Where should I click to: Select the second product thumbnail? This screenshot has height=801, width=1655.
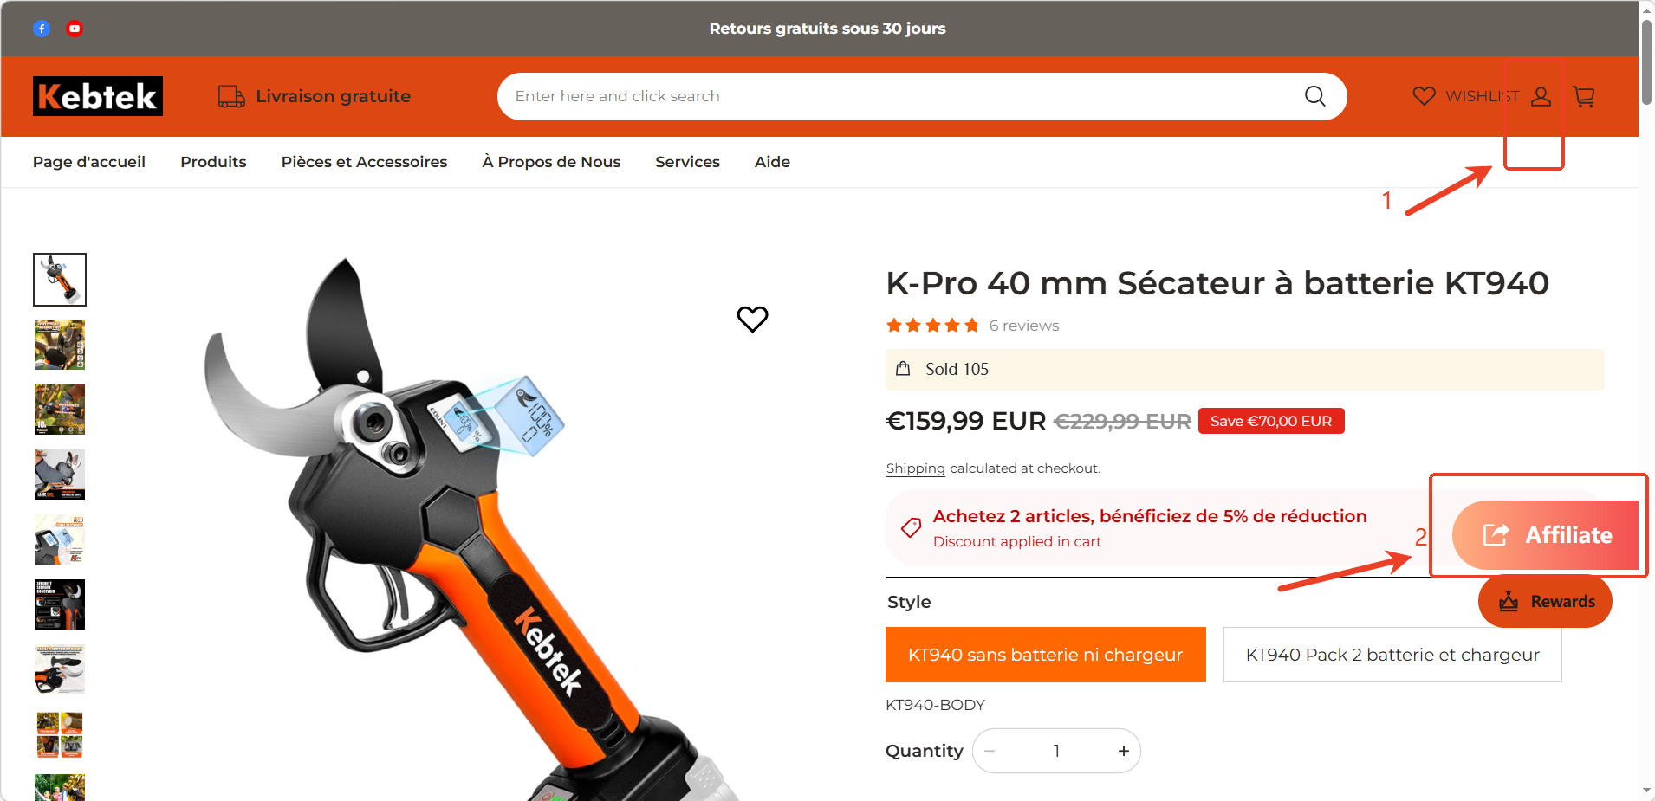click(x=60, y=345)
